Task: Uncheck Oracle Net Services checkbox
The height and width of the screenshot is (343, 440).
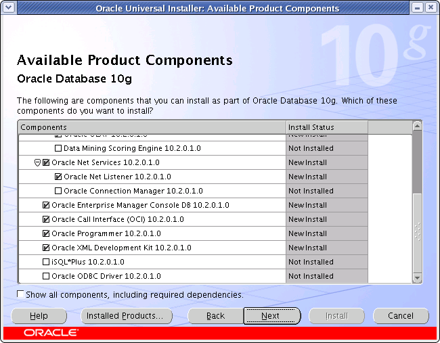Action: tap(46, 162)
